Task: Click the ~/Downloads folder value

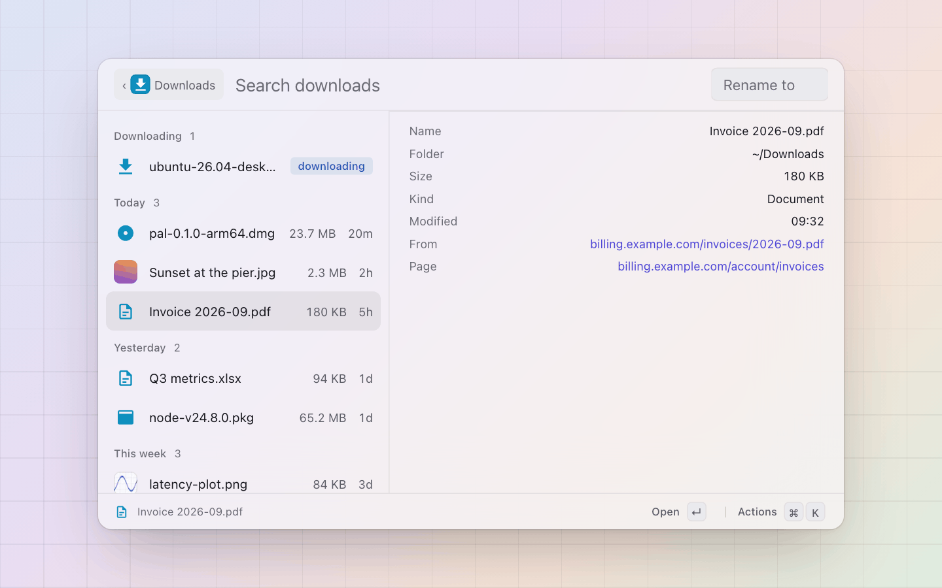Action: pyautogui.click(x=788, y=154)
